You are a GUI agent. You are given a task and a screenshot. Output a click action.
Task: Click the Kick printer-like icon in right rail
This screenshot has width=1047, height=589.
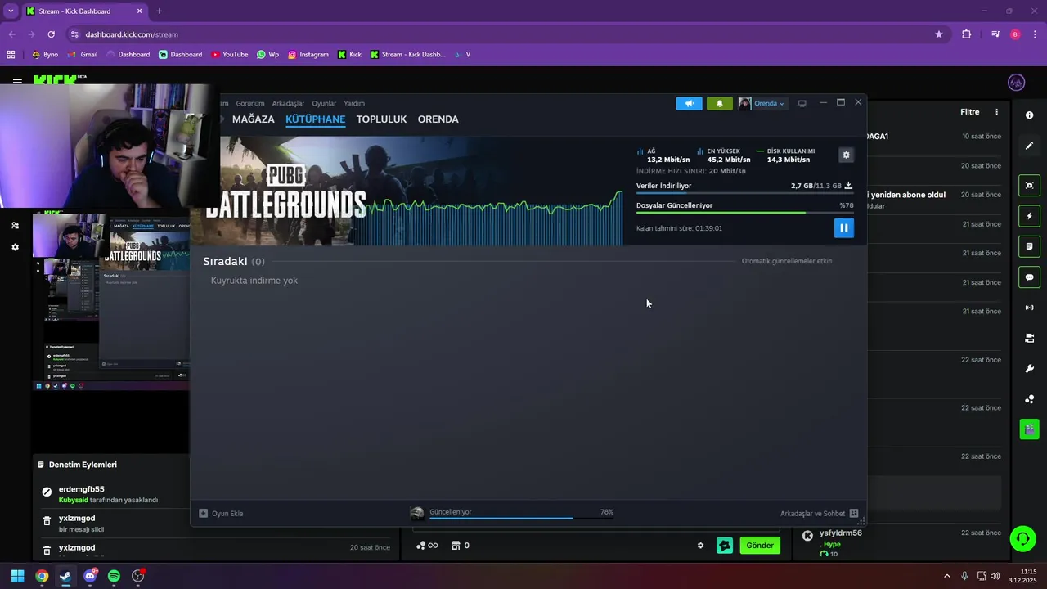pyautogui.click(x=1029, y=338)
